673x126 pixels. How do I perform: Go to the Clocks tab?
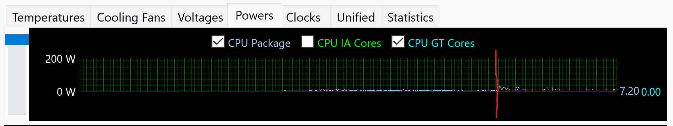(303, 17)
